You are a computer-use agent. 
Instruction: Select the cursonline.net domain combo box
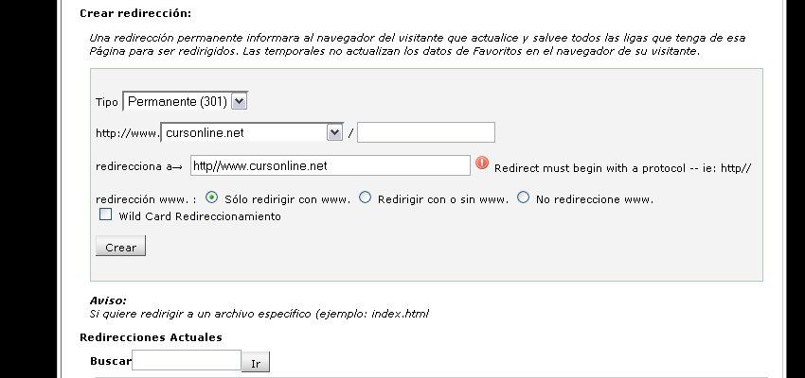coord(252,132)
